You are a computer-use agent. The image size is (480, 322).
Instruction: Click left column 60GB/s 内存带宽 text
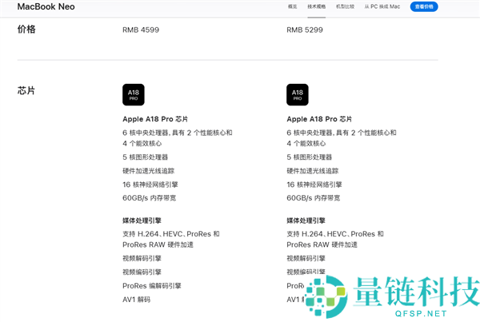tap(150, 198)
